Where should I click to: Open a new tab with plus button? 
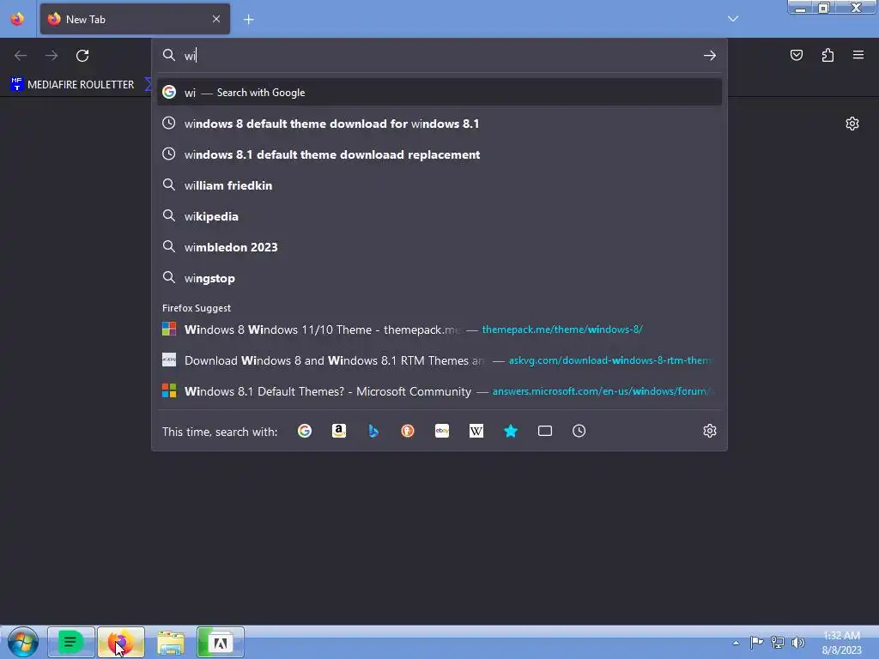tap(248, 20)
